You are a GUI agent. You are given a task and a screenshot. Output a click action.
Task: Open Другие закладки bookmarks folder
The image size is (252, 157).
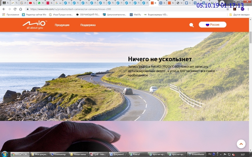click(239, 15)
